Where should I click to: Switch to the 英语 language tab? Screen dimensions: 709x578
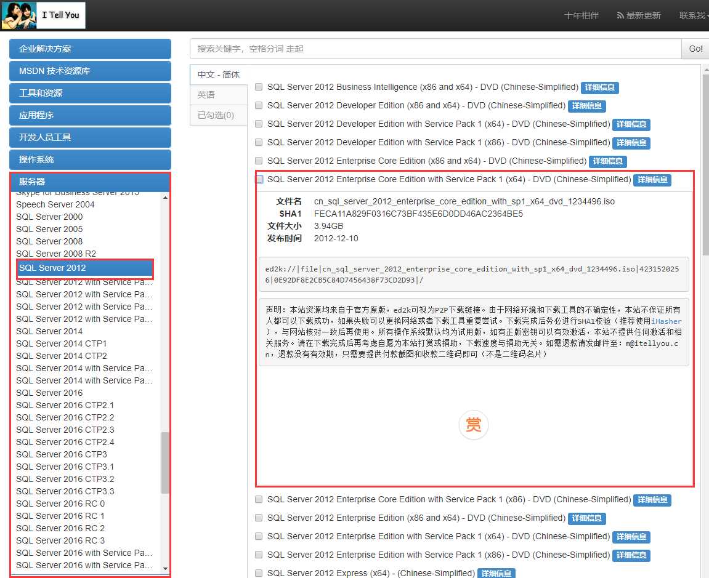219,95
